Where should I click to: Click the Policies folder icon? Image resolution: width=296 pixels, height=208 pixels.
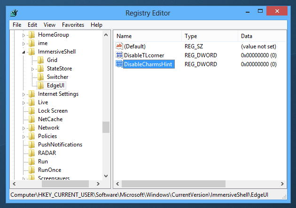point(32,136)
